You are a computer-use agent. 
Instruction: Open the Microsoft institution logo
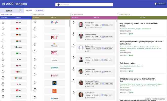(54, 45)
